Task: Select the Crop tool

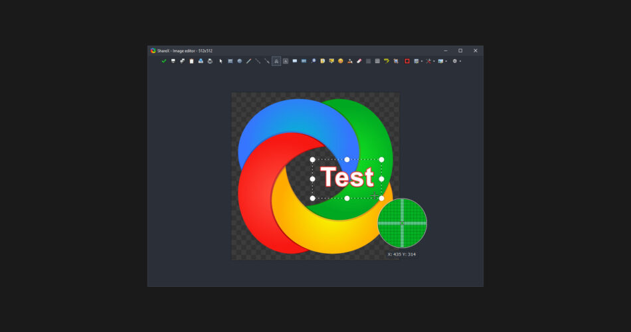Action: click(396, 61)
